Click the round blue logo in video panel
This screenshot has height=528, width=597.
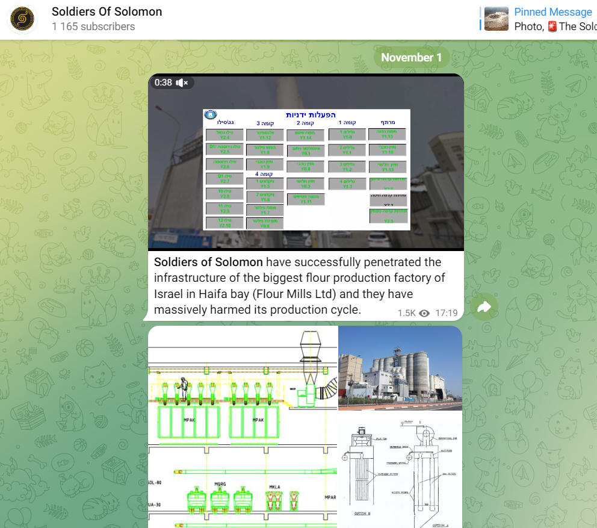click(x=210, y=115)
